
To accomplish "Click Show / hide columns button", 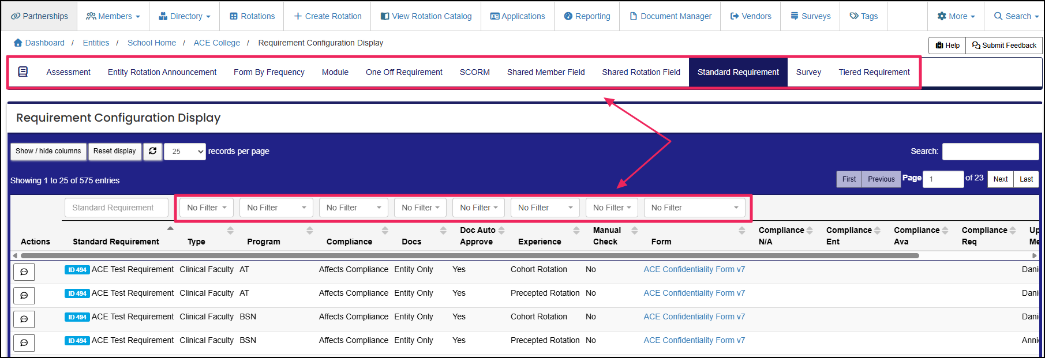I will pyautogui.click(x=48, y=151).
